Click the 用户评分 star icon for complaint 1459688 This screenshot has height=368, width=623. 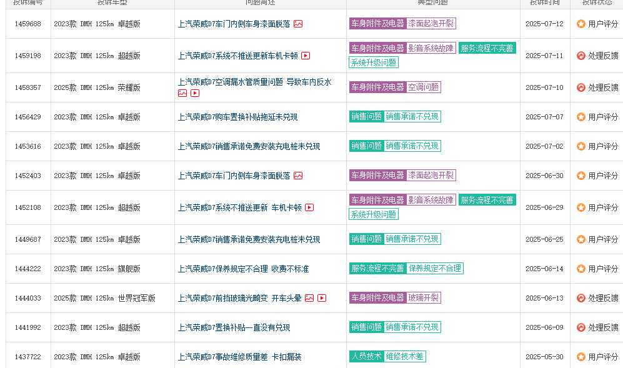click(x=581, y=24)
